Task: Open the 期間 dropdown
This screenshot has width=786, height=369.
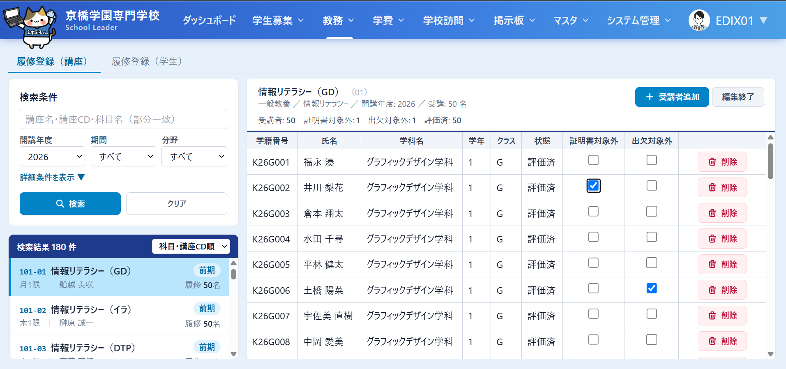Action: [x=123, y=157]
